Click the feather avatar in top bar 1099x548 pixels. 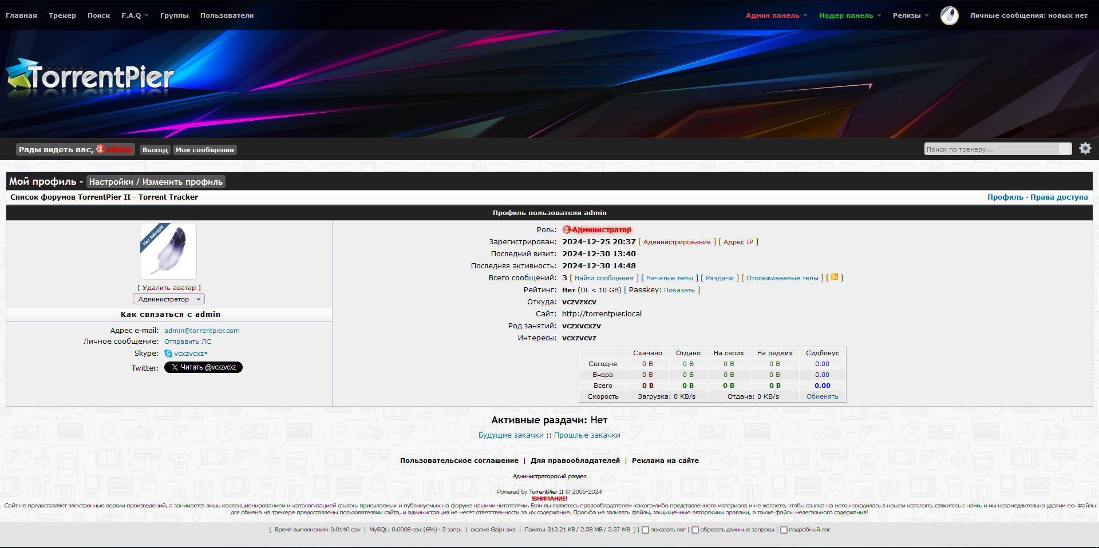point(949,15)
